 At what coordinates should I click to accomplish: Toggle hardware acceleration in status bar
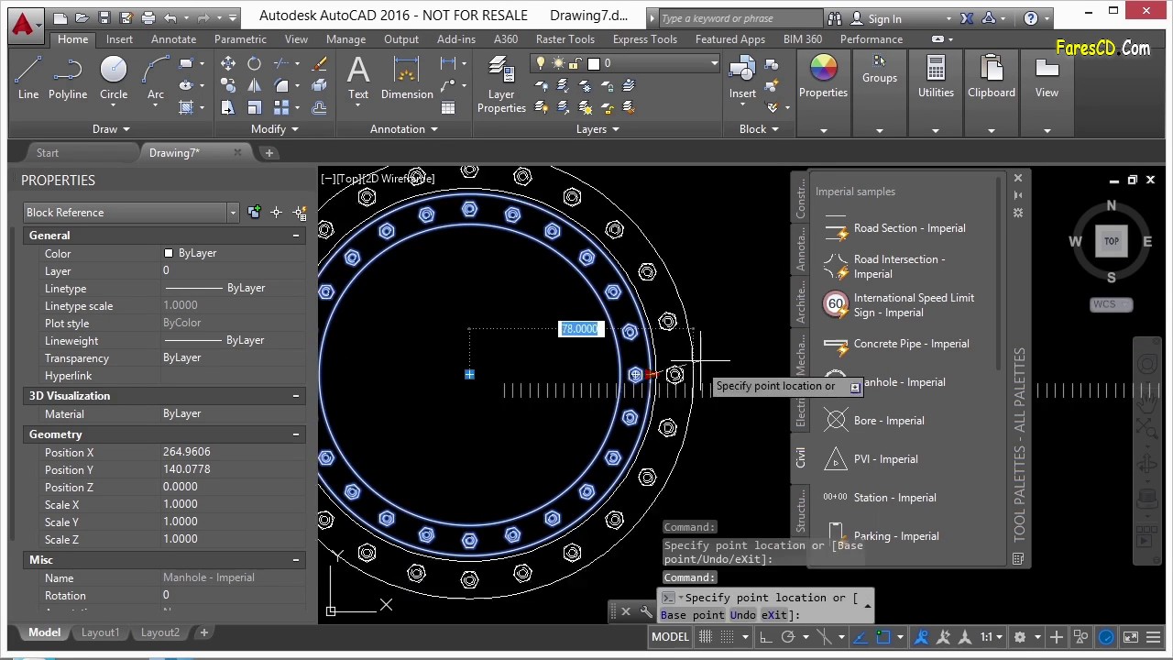(1105, 637)
